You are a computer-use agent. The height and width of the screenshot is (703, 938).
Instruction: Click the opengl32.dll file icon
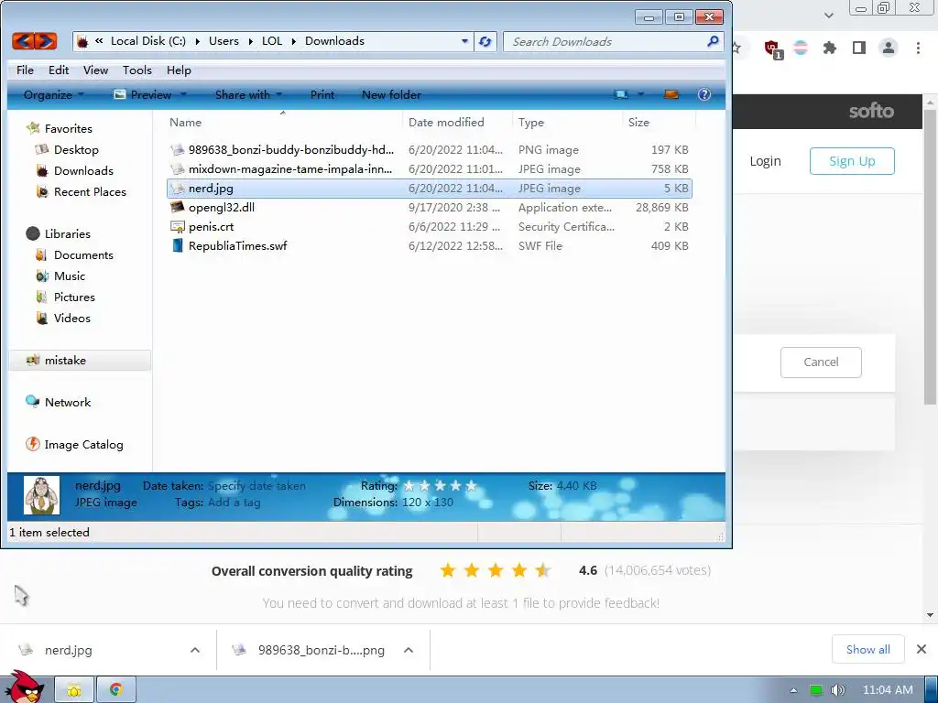coord(177,208)
